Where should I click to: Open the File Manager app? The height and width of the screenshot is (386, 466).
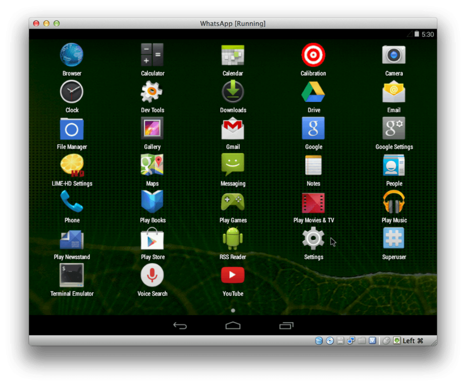(71, 129)
